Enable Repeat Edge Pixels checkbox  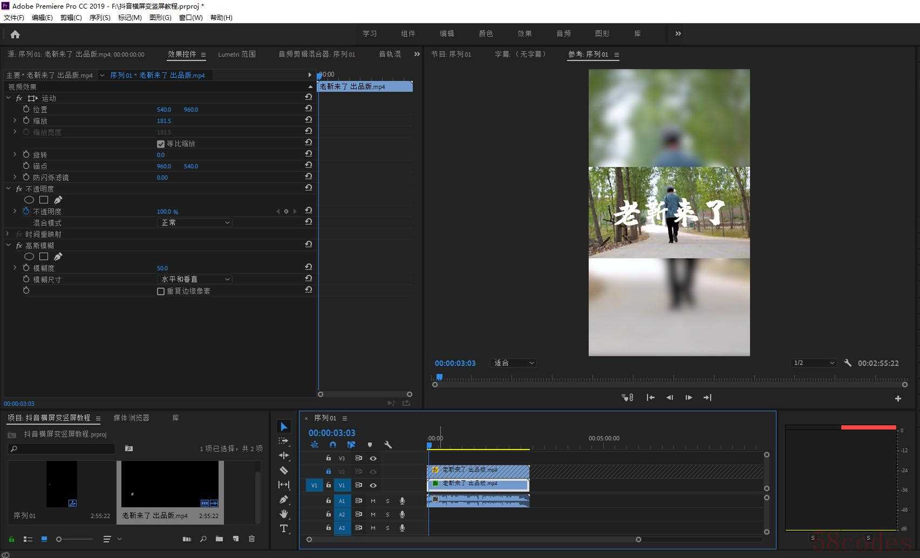pos(160,291)
